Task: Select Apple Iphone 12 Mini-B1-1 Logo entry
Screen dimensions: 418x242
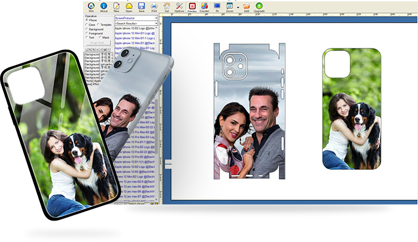Action: pos(135,38)
